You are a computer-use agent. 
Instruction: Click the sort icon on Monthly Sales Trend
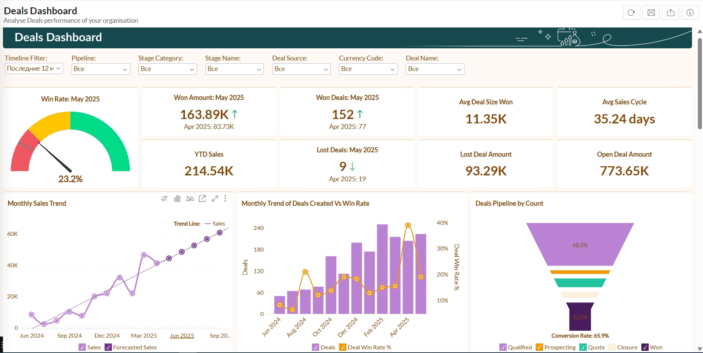pos(164,198)
